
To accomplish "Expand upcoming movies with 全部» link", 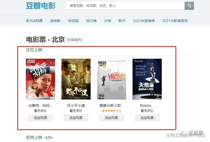I will [x=49, y=137].
